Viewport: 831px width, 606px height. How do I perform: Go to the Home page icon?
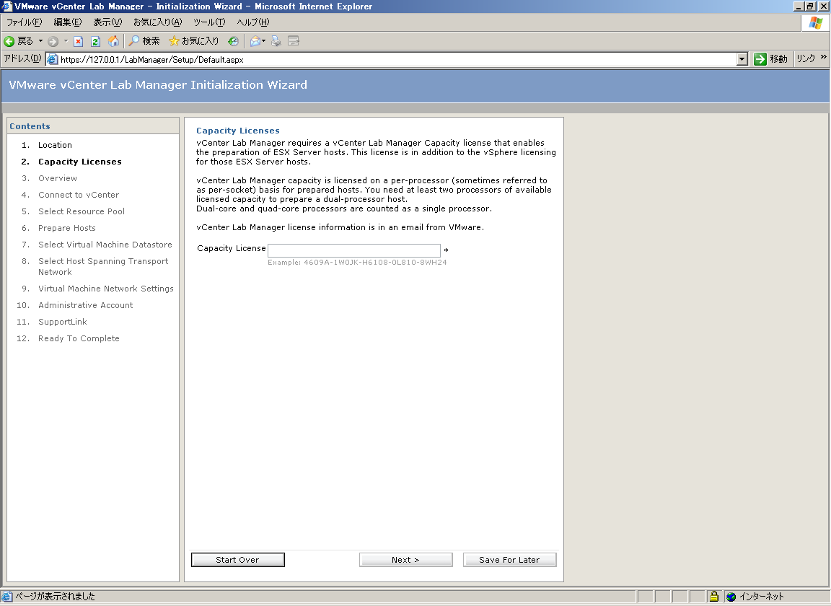point(113,41)
